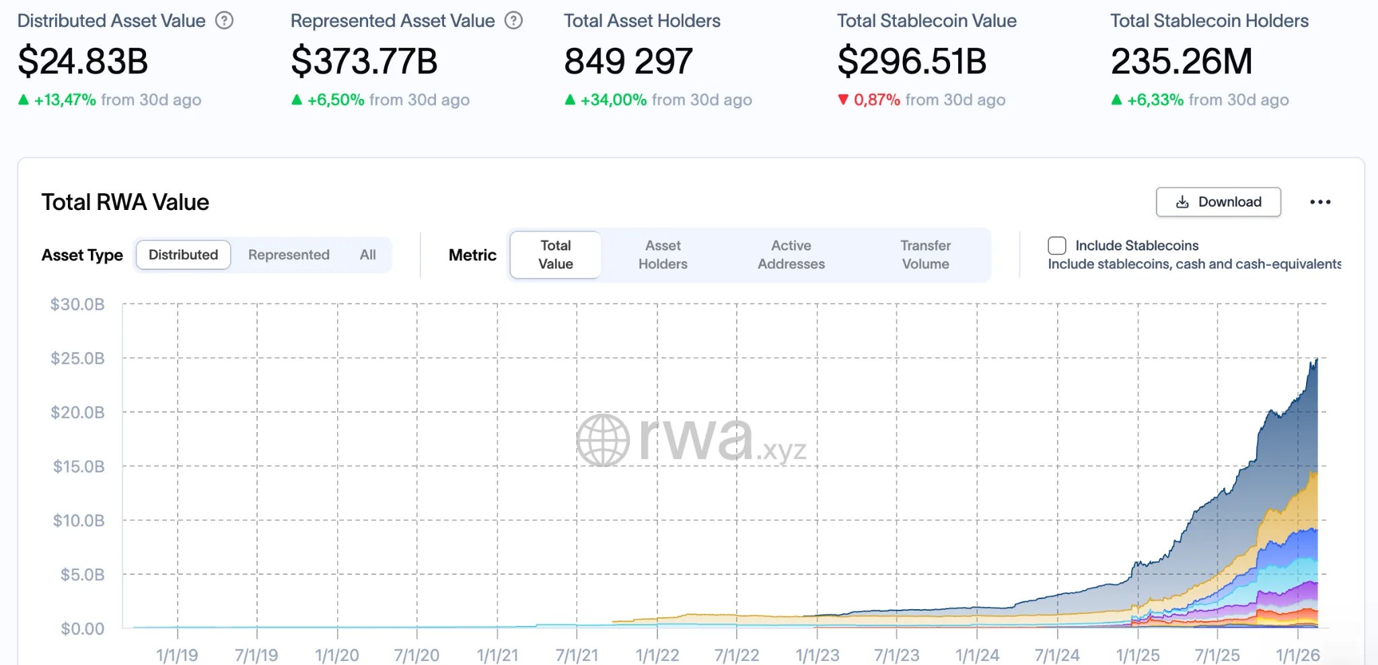1378x665 pixels.
Task: Click the Download button
Action: 1219,202
